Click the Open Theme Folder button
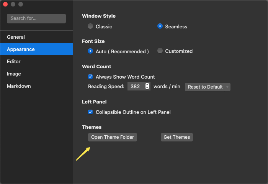Viewport: 268px width, 184px height. 113,137
